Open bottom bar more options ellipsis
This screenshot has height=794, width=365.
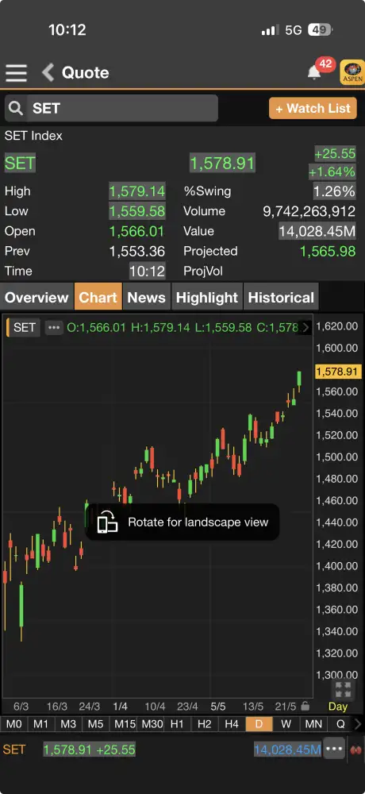335,750
